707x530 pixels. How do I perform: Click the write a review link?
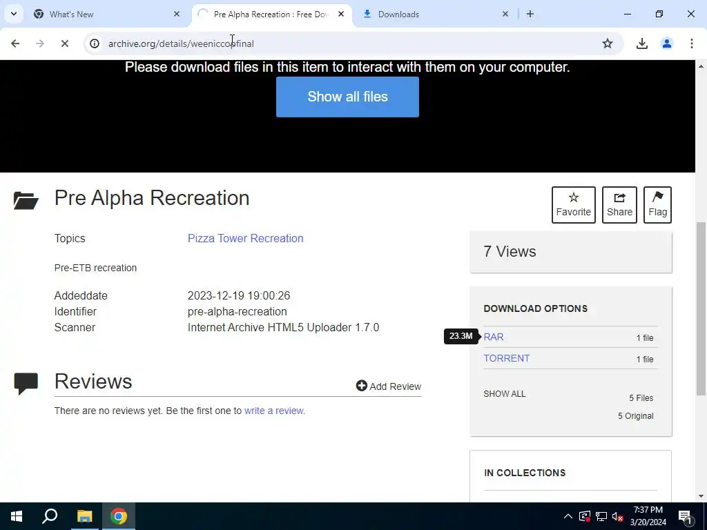[273, 411]
